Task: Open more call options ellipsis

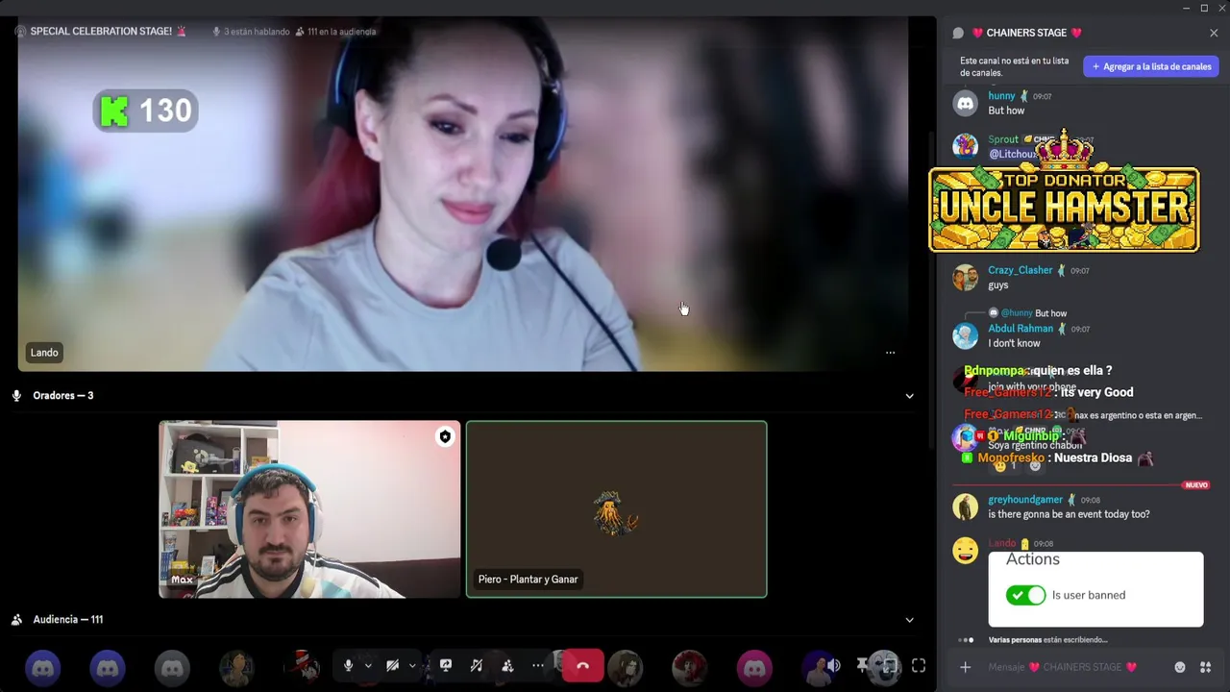Action: point(538,665)
